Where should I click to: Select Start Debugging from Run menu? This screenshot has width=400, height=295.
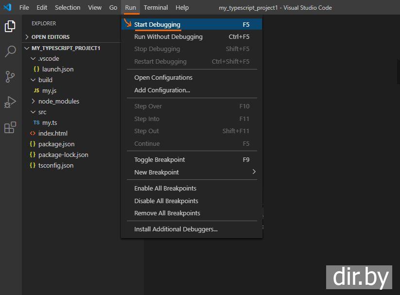tap(157, 25)
